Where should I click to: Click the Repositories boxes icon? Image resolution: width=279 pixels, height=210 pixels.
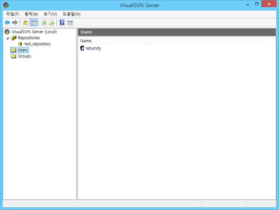click(x=14, y=38)
